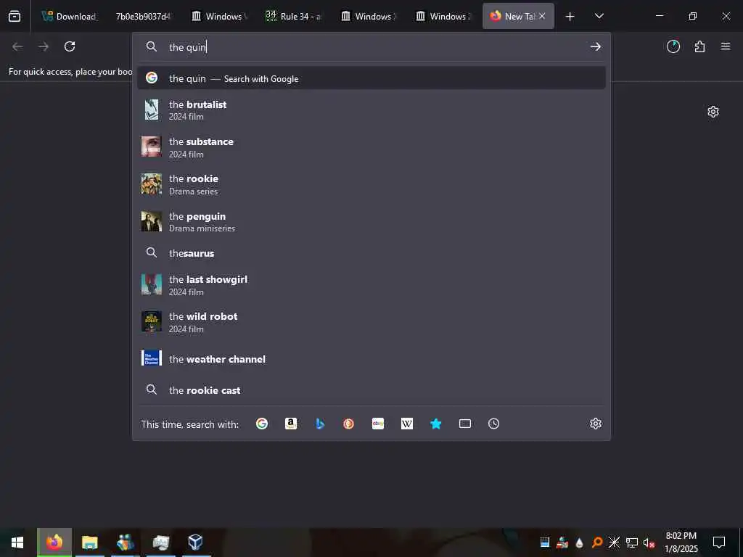Select 'the brutalist' 2024 film suggestion
743x557 pixels.
tap(371, 110)
